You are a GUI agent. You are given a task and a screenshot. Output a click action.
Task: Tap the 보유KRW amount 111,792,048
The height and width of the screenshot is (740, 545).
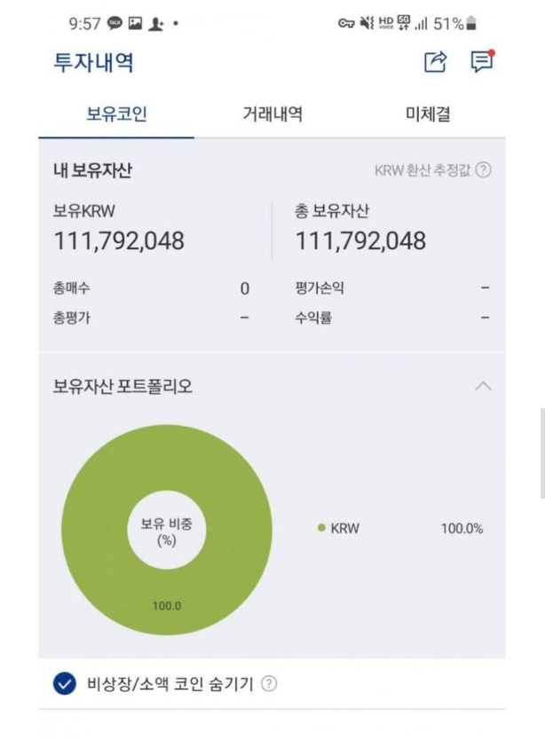tap(119, 240)
